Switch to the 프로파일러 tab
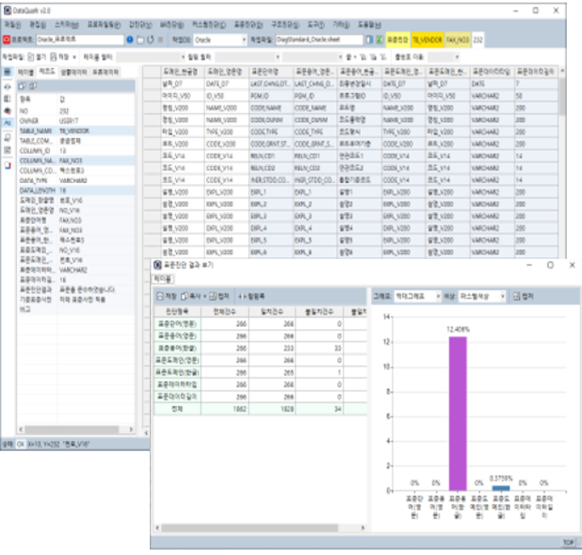The image size is (582, 555). pos(106,73)
